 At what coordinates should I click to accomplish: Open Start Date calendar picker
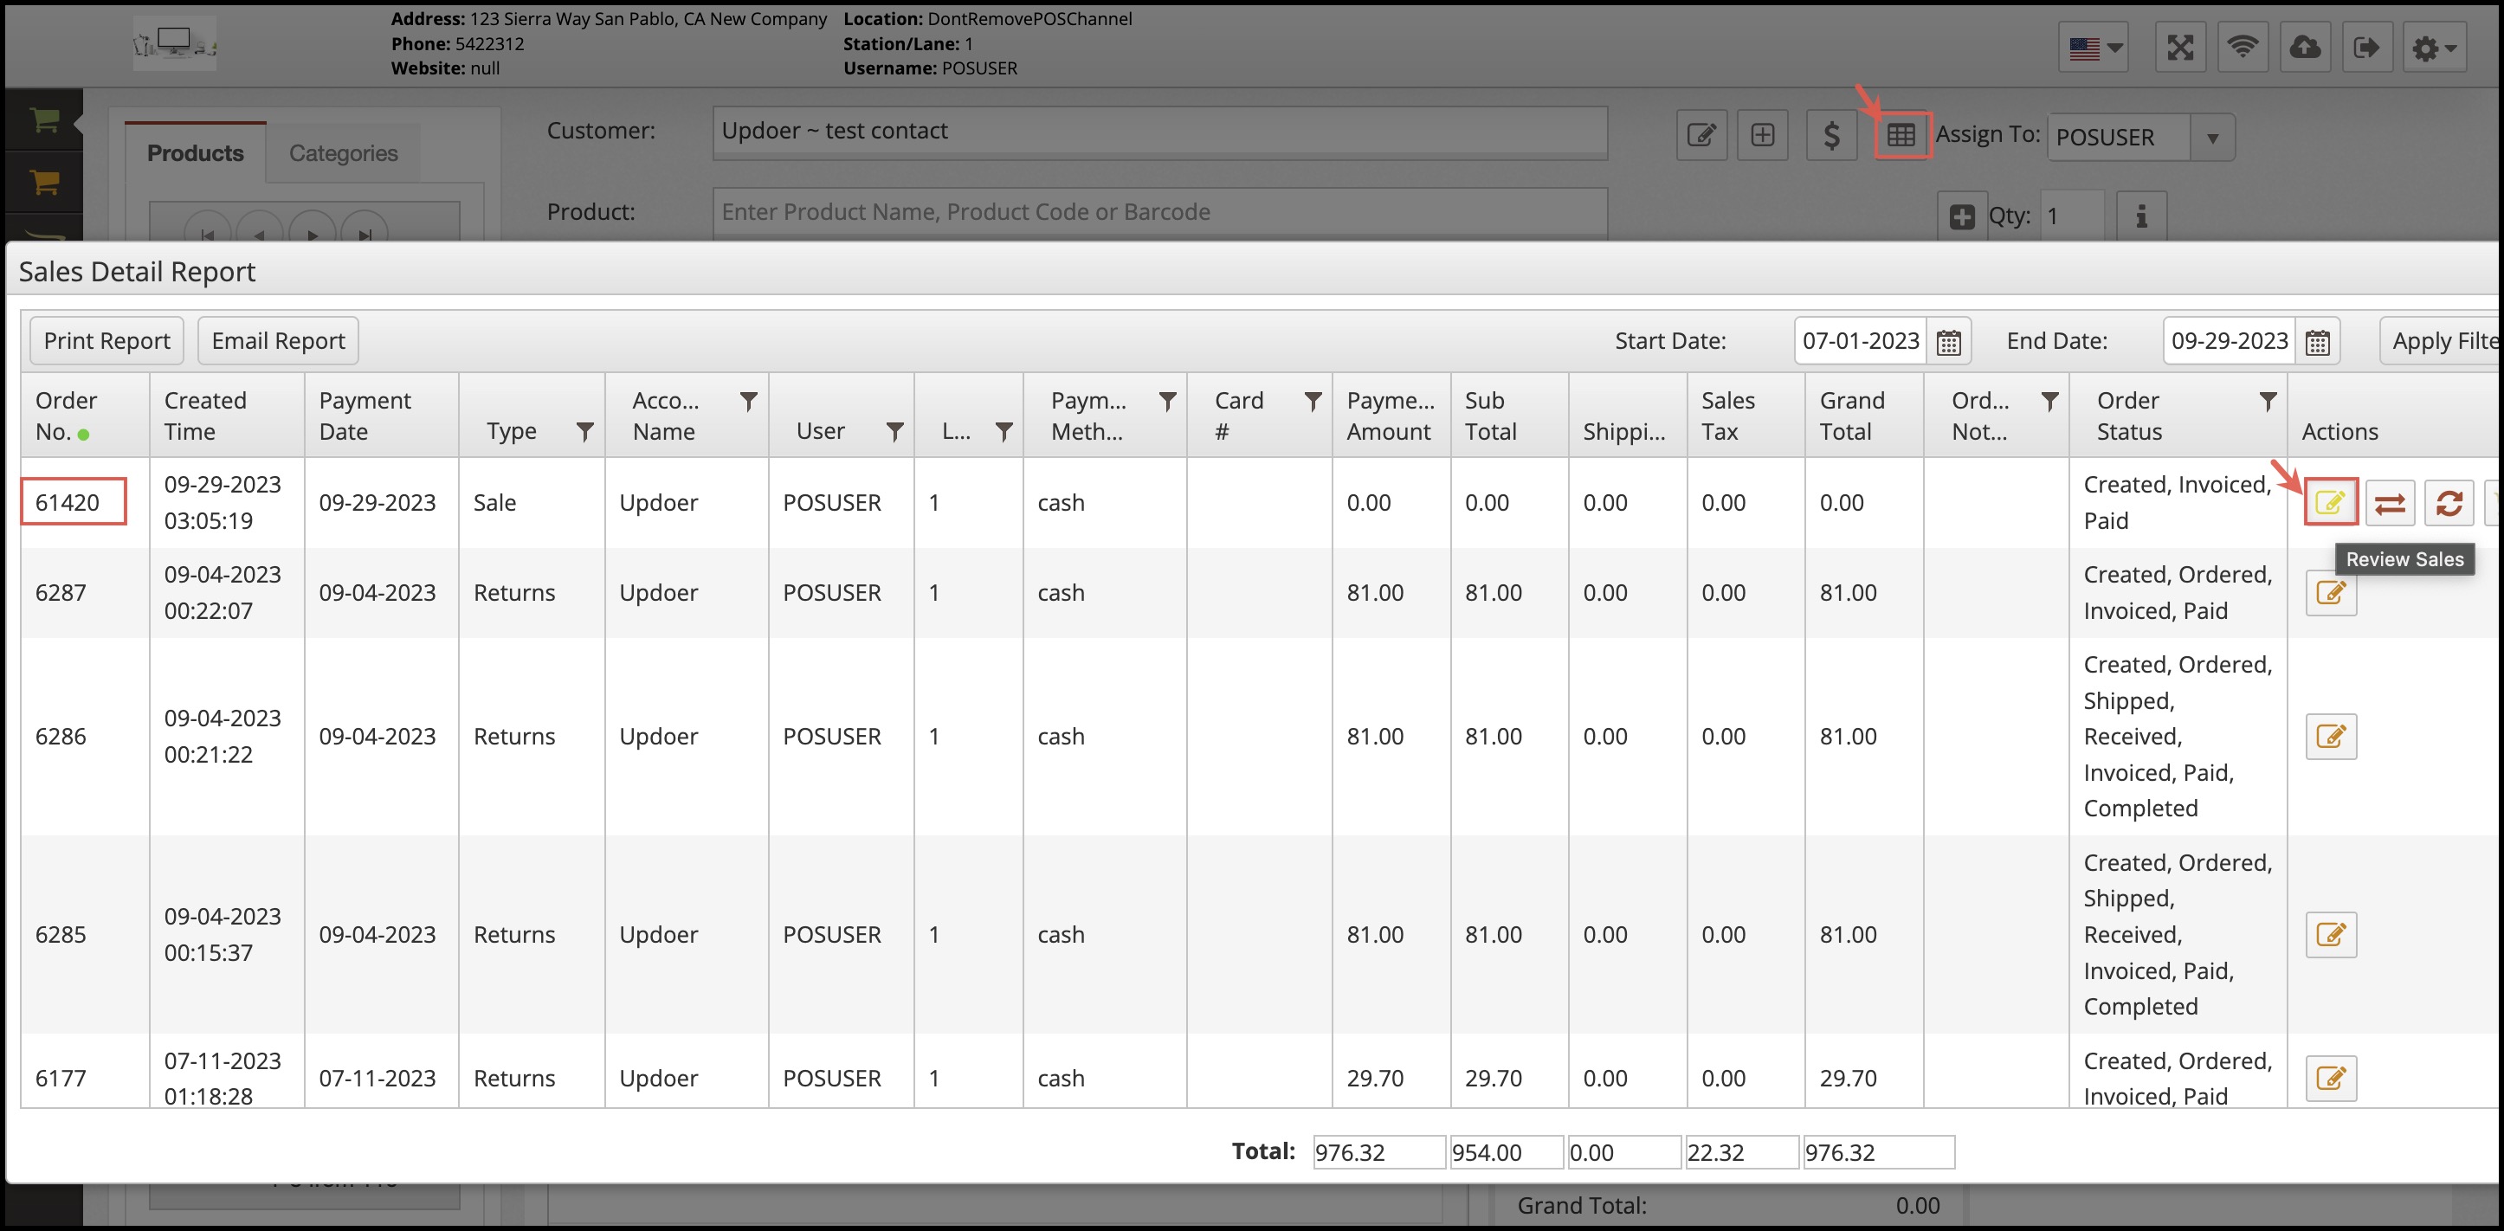(1948, 342)
